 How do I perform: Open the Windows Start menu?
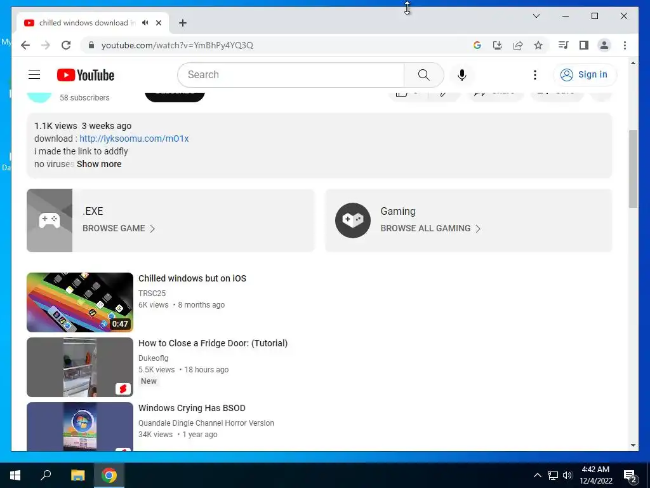(15, 475)
